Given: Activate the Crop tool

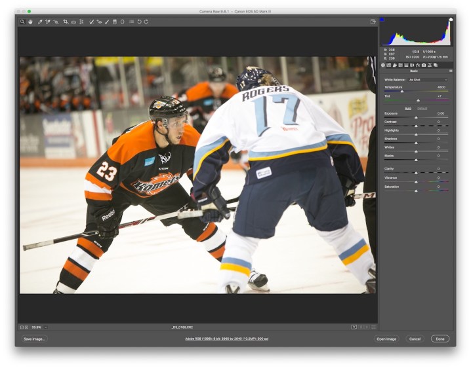Looking at the screenshot, I should click(x=66, y=22).
